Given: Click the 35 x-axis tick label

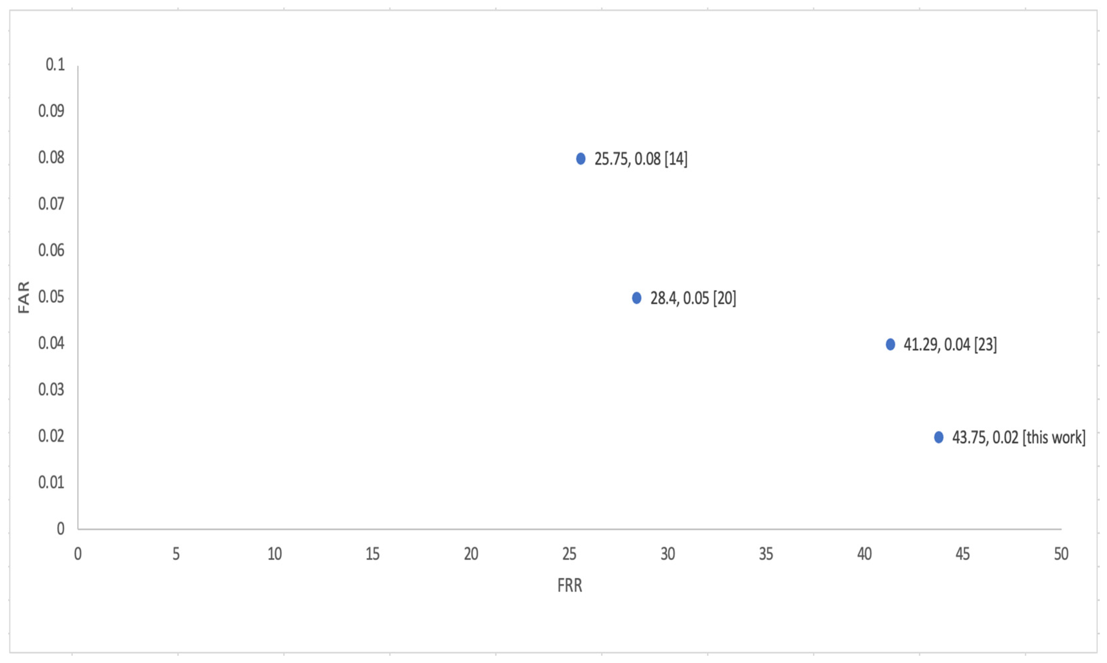Looking at the screenshot, I should click(x=766, y=554).
